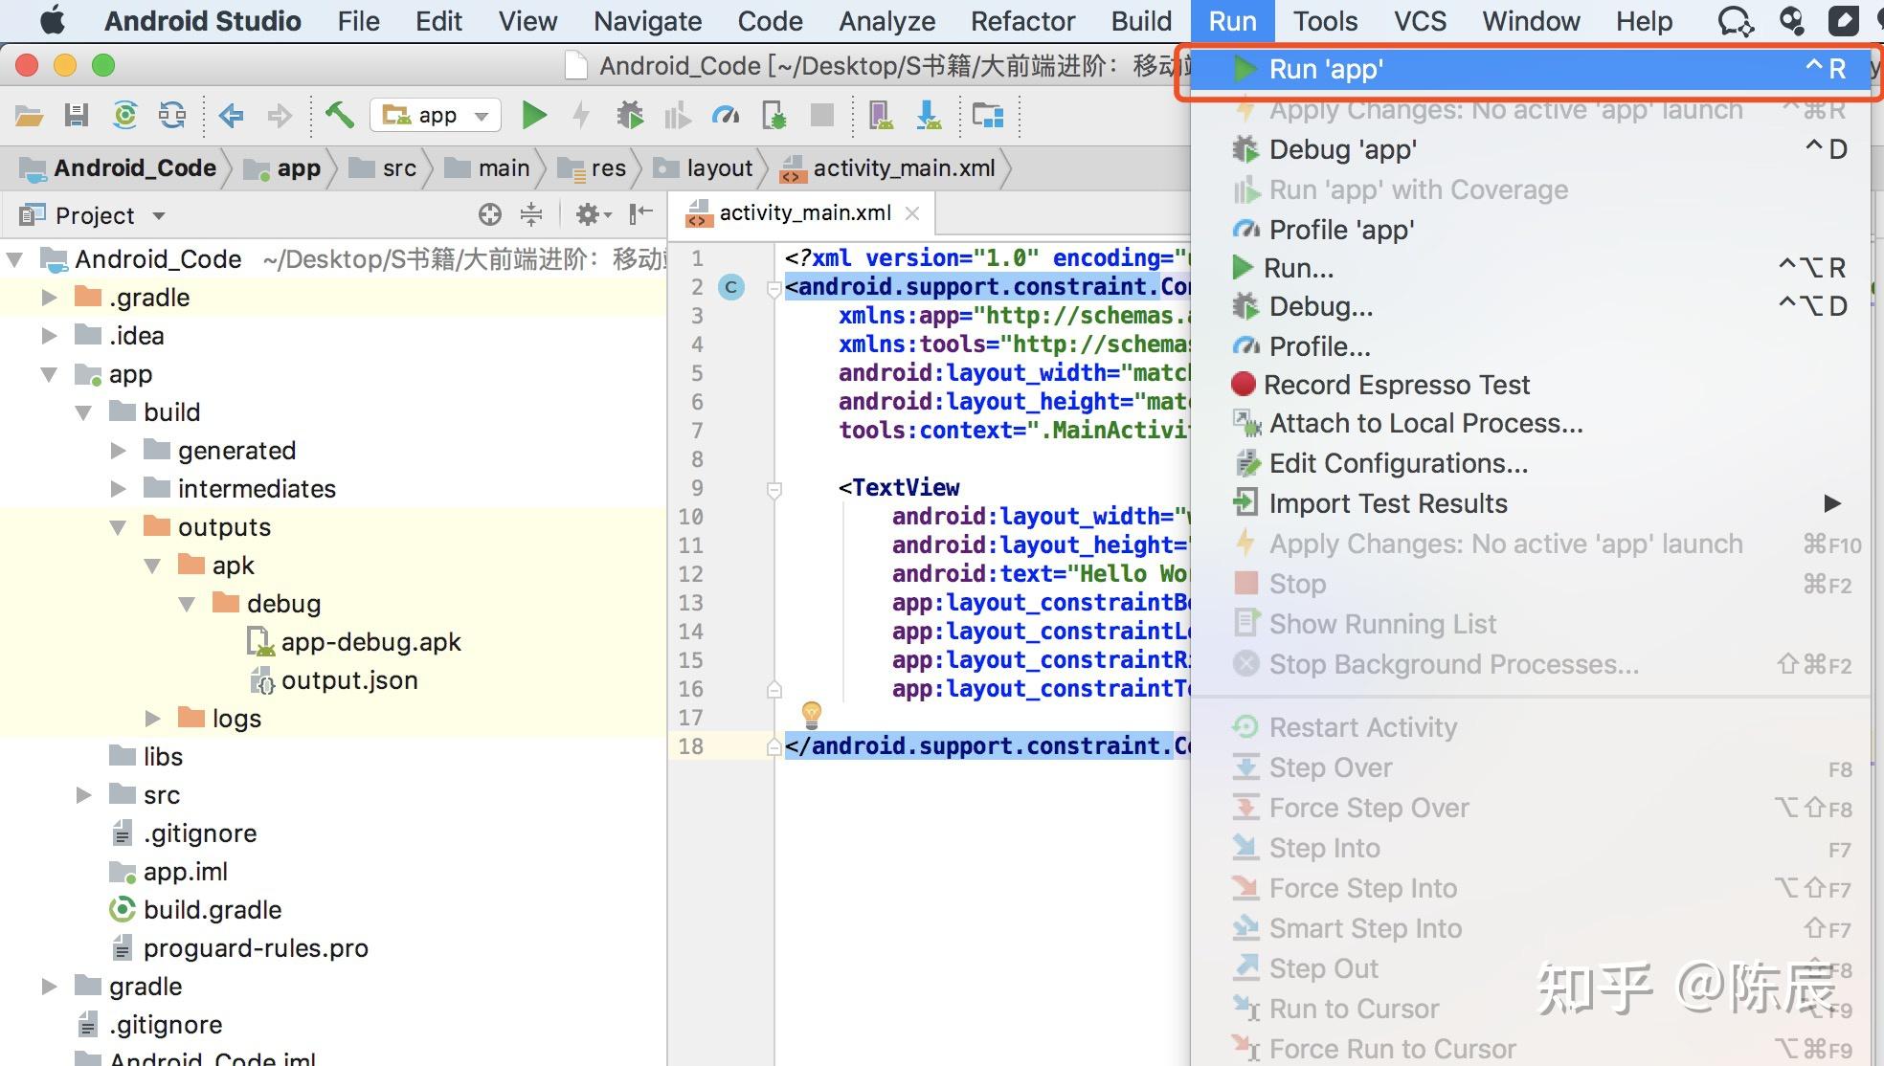Open the Tools menu in menu bar
The height and width of the screenshot is (1066, 1884).
click(x=1324, y=21)
